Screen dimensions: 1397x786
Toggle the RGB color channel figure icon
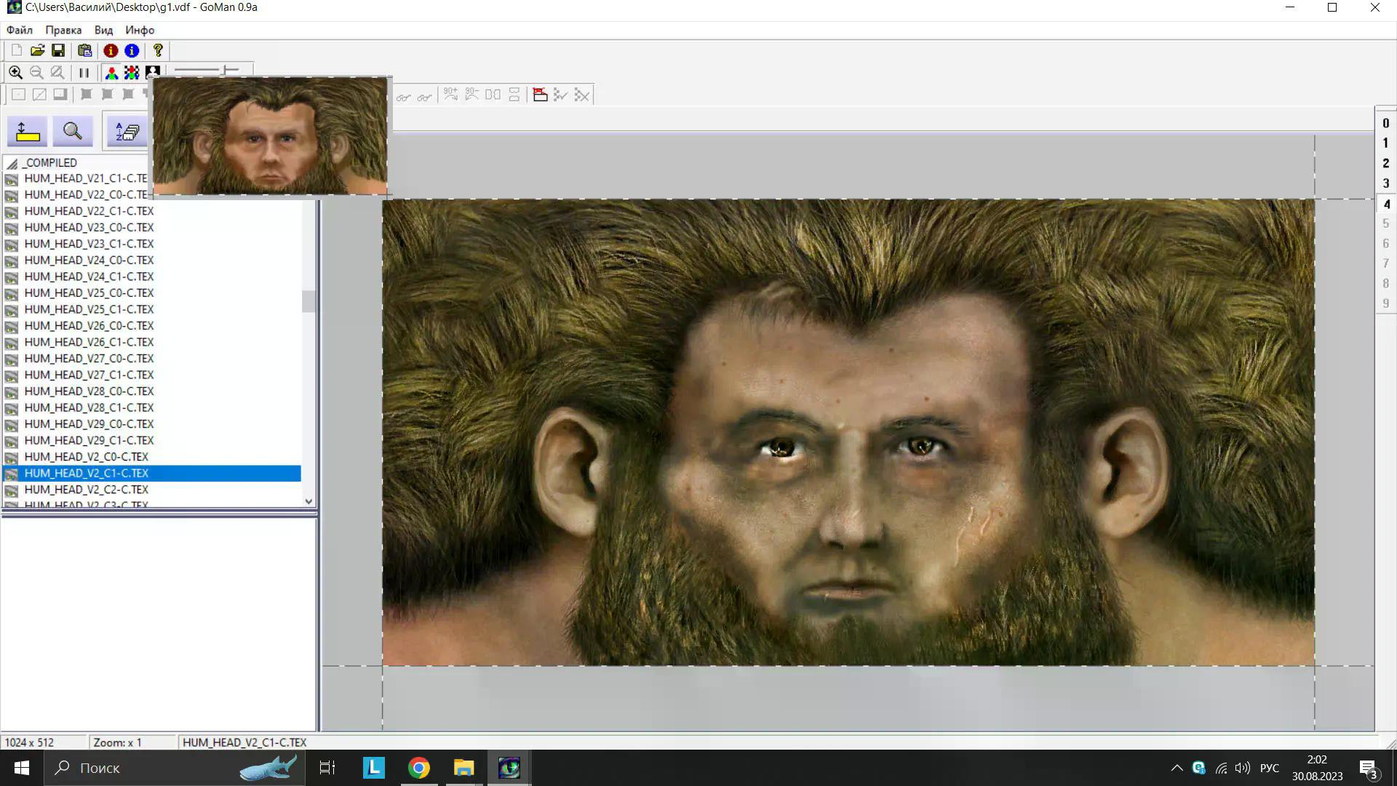point(111,73)
